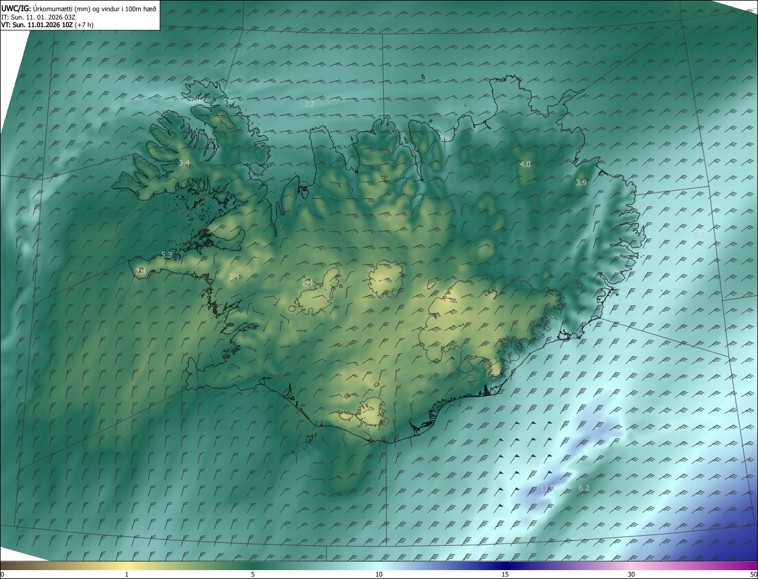The image size is (758, 579).
Task: Click the 7.7 value label north of Iceland
Action: pos(309,104)
